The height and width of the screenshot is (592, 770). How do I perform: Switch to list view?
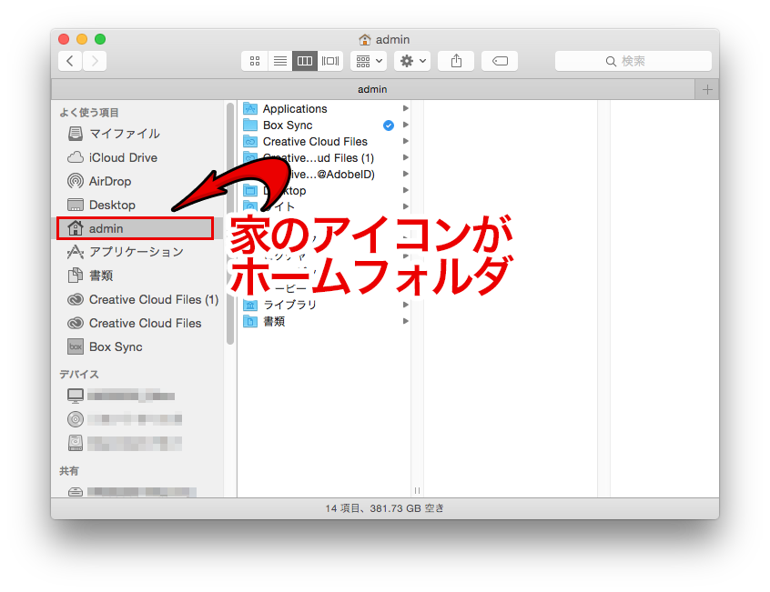(280, 61)
